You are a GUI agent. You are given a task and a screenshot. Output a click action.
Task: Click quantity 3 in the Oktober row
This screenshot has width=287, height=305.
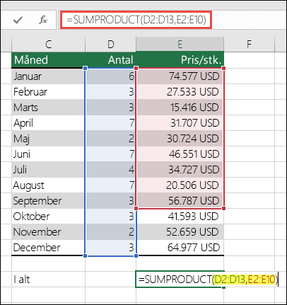pos(110,217)
